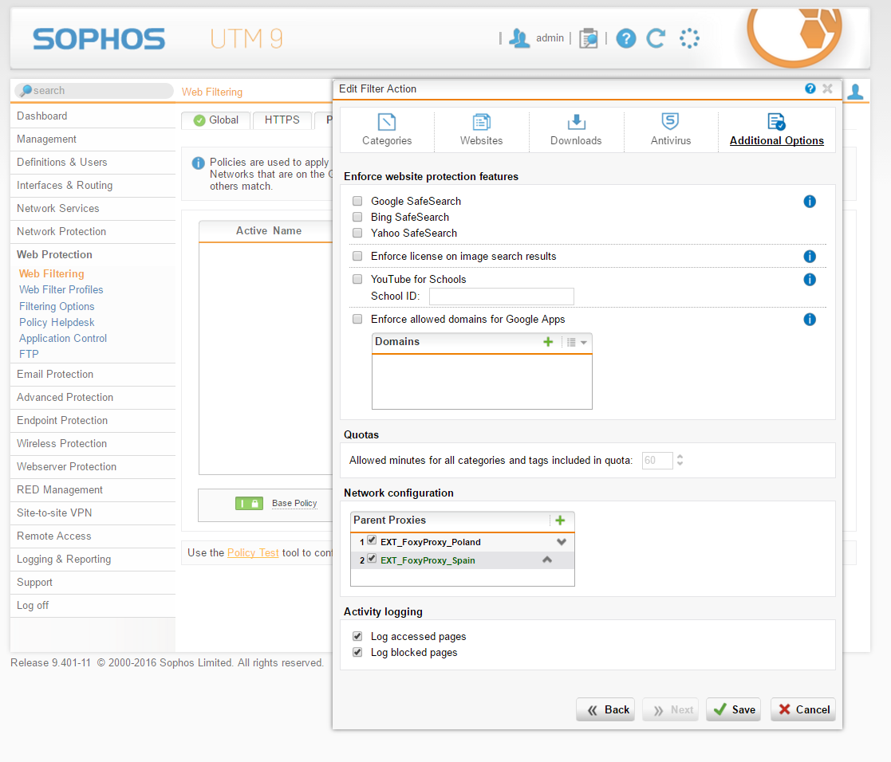Image resolution: width=891 pixels, height=762 pixels.
Task: Show info for image search license
Action: coord(810,257)
